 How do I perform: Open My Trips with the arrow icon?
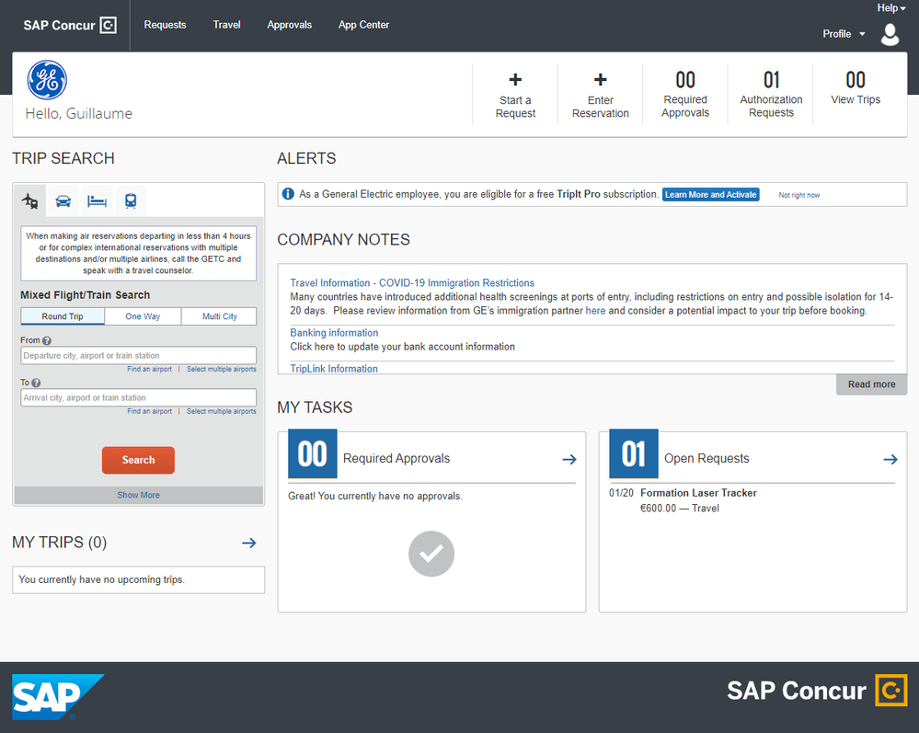[x=249, y=544]
